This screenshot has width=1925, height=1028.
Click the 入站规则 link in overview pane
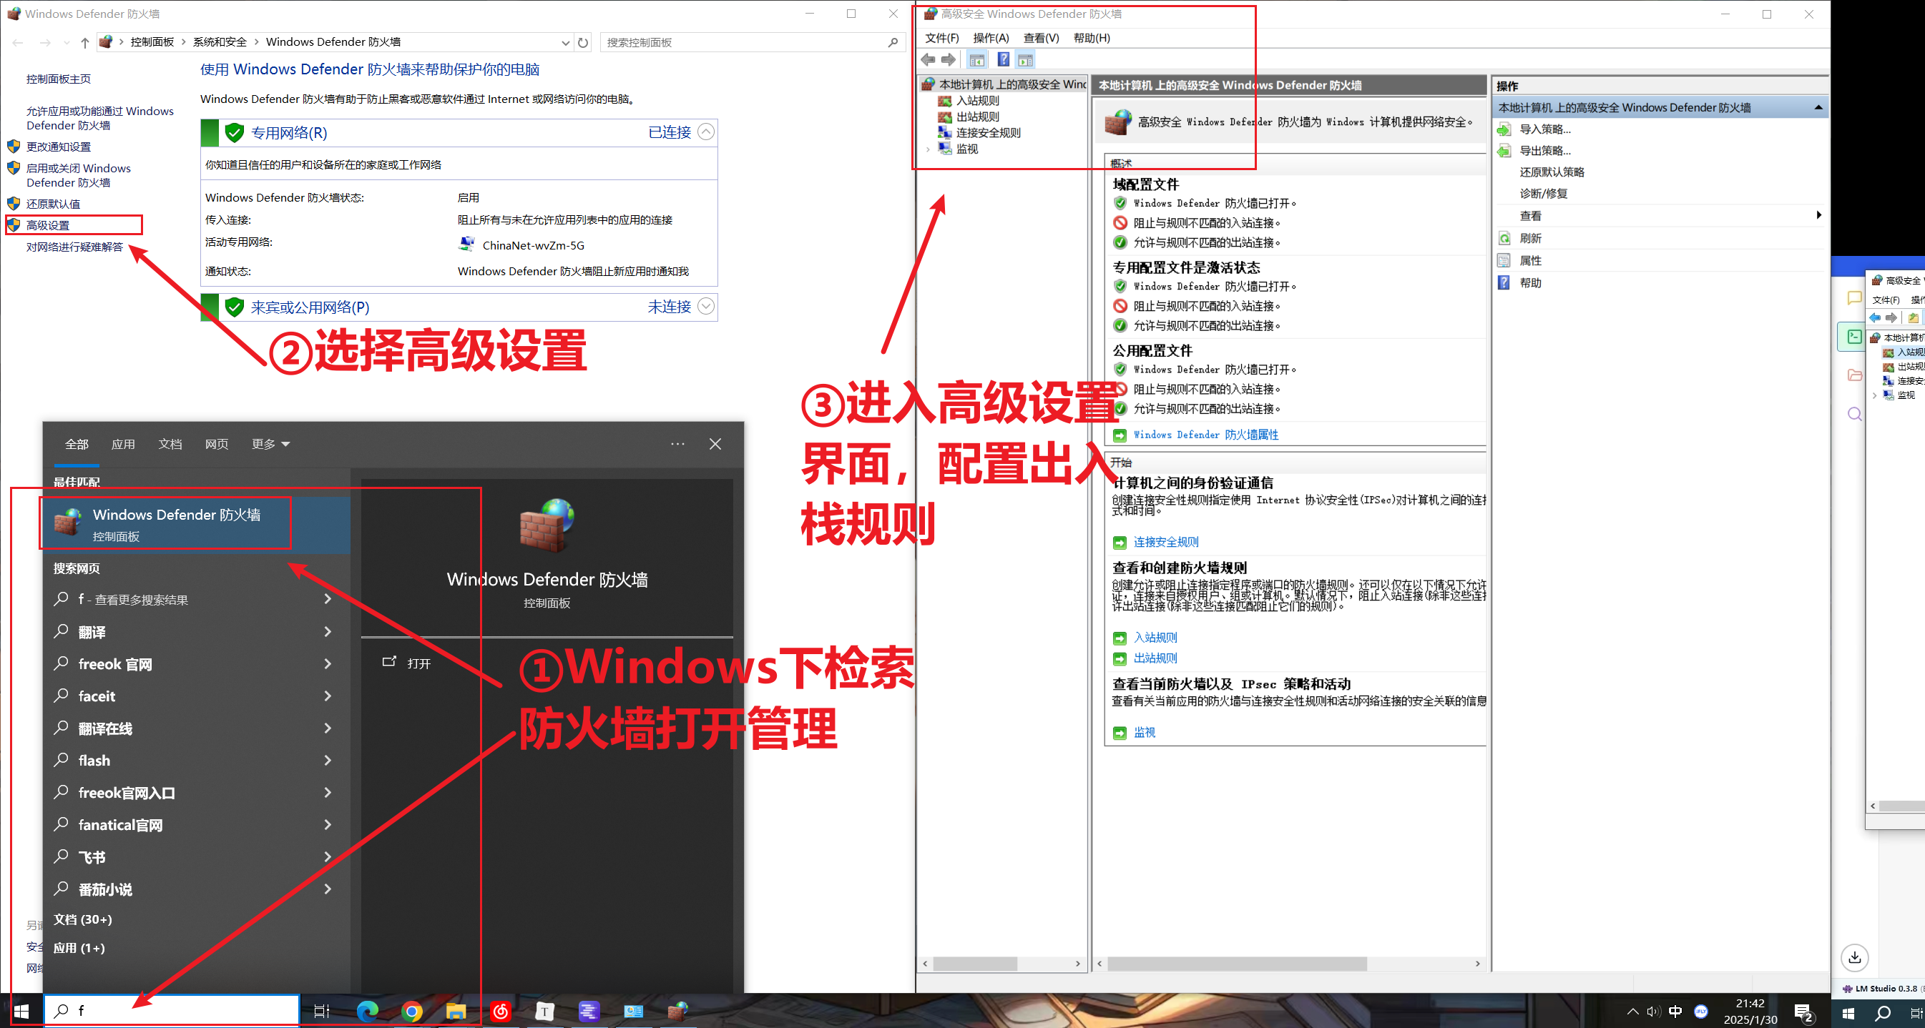[1155, 638]
